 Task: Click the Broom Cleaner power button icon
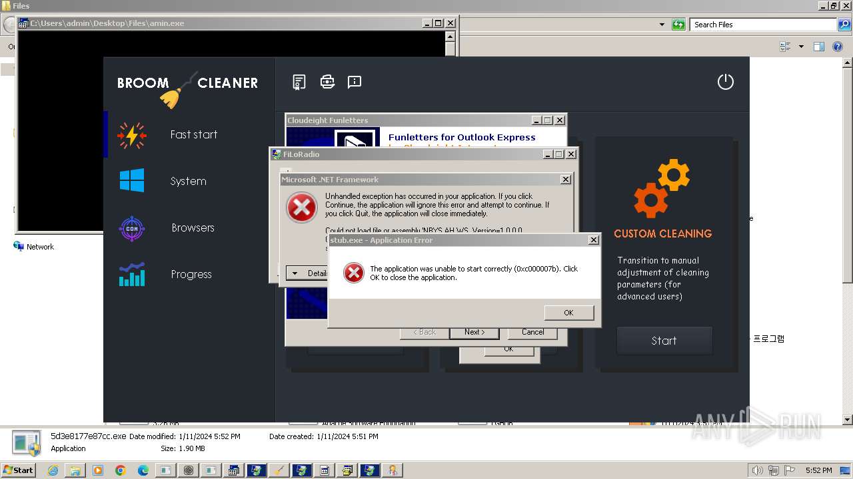click(x=725, y=82)
